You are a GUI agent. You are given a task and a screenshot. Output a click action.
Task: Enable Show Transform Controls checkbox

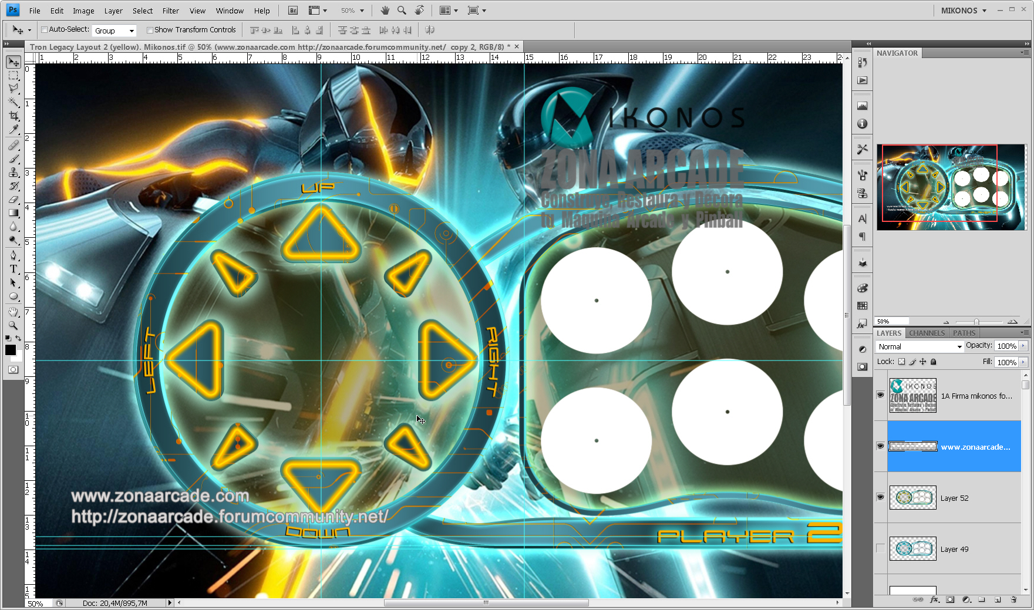tap(150, 30)
